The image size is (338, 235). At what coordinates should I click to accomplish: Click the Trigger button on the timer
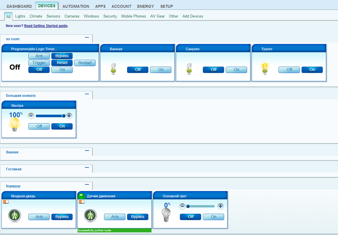[x=39, y=63]
